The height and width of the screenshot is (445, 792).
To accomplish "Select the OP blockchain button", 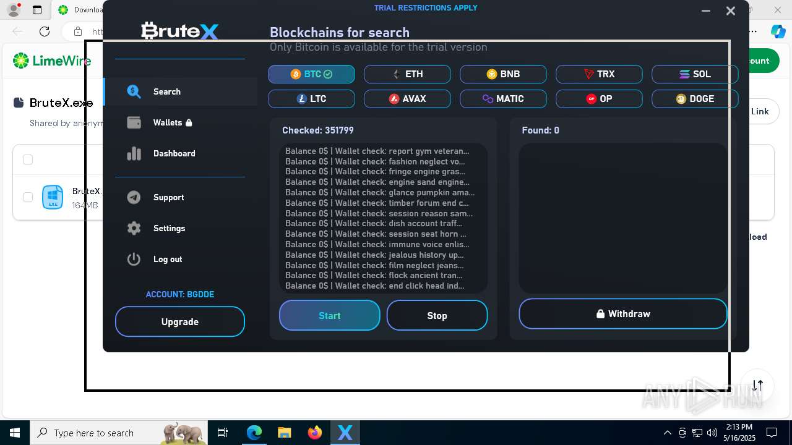I will [599, 99].
